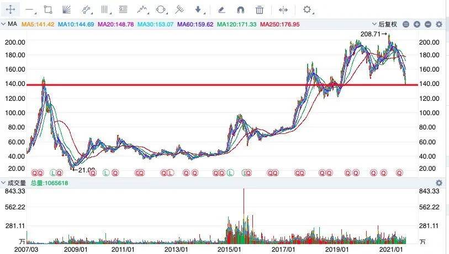The width and height of the screenshot is (449, 254).
Task: Click the 成交量 indicator name label
Action: click(17, 183)
